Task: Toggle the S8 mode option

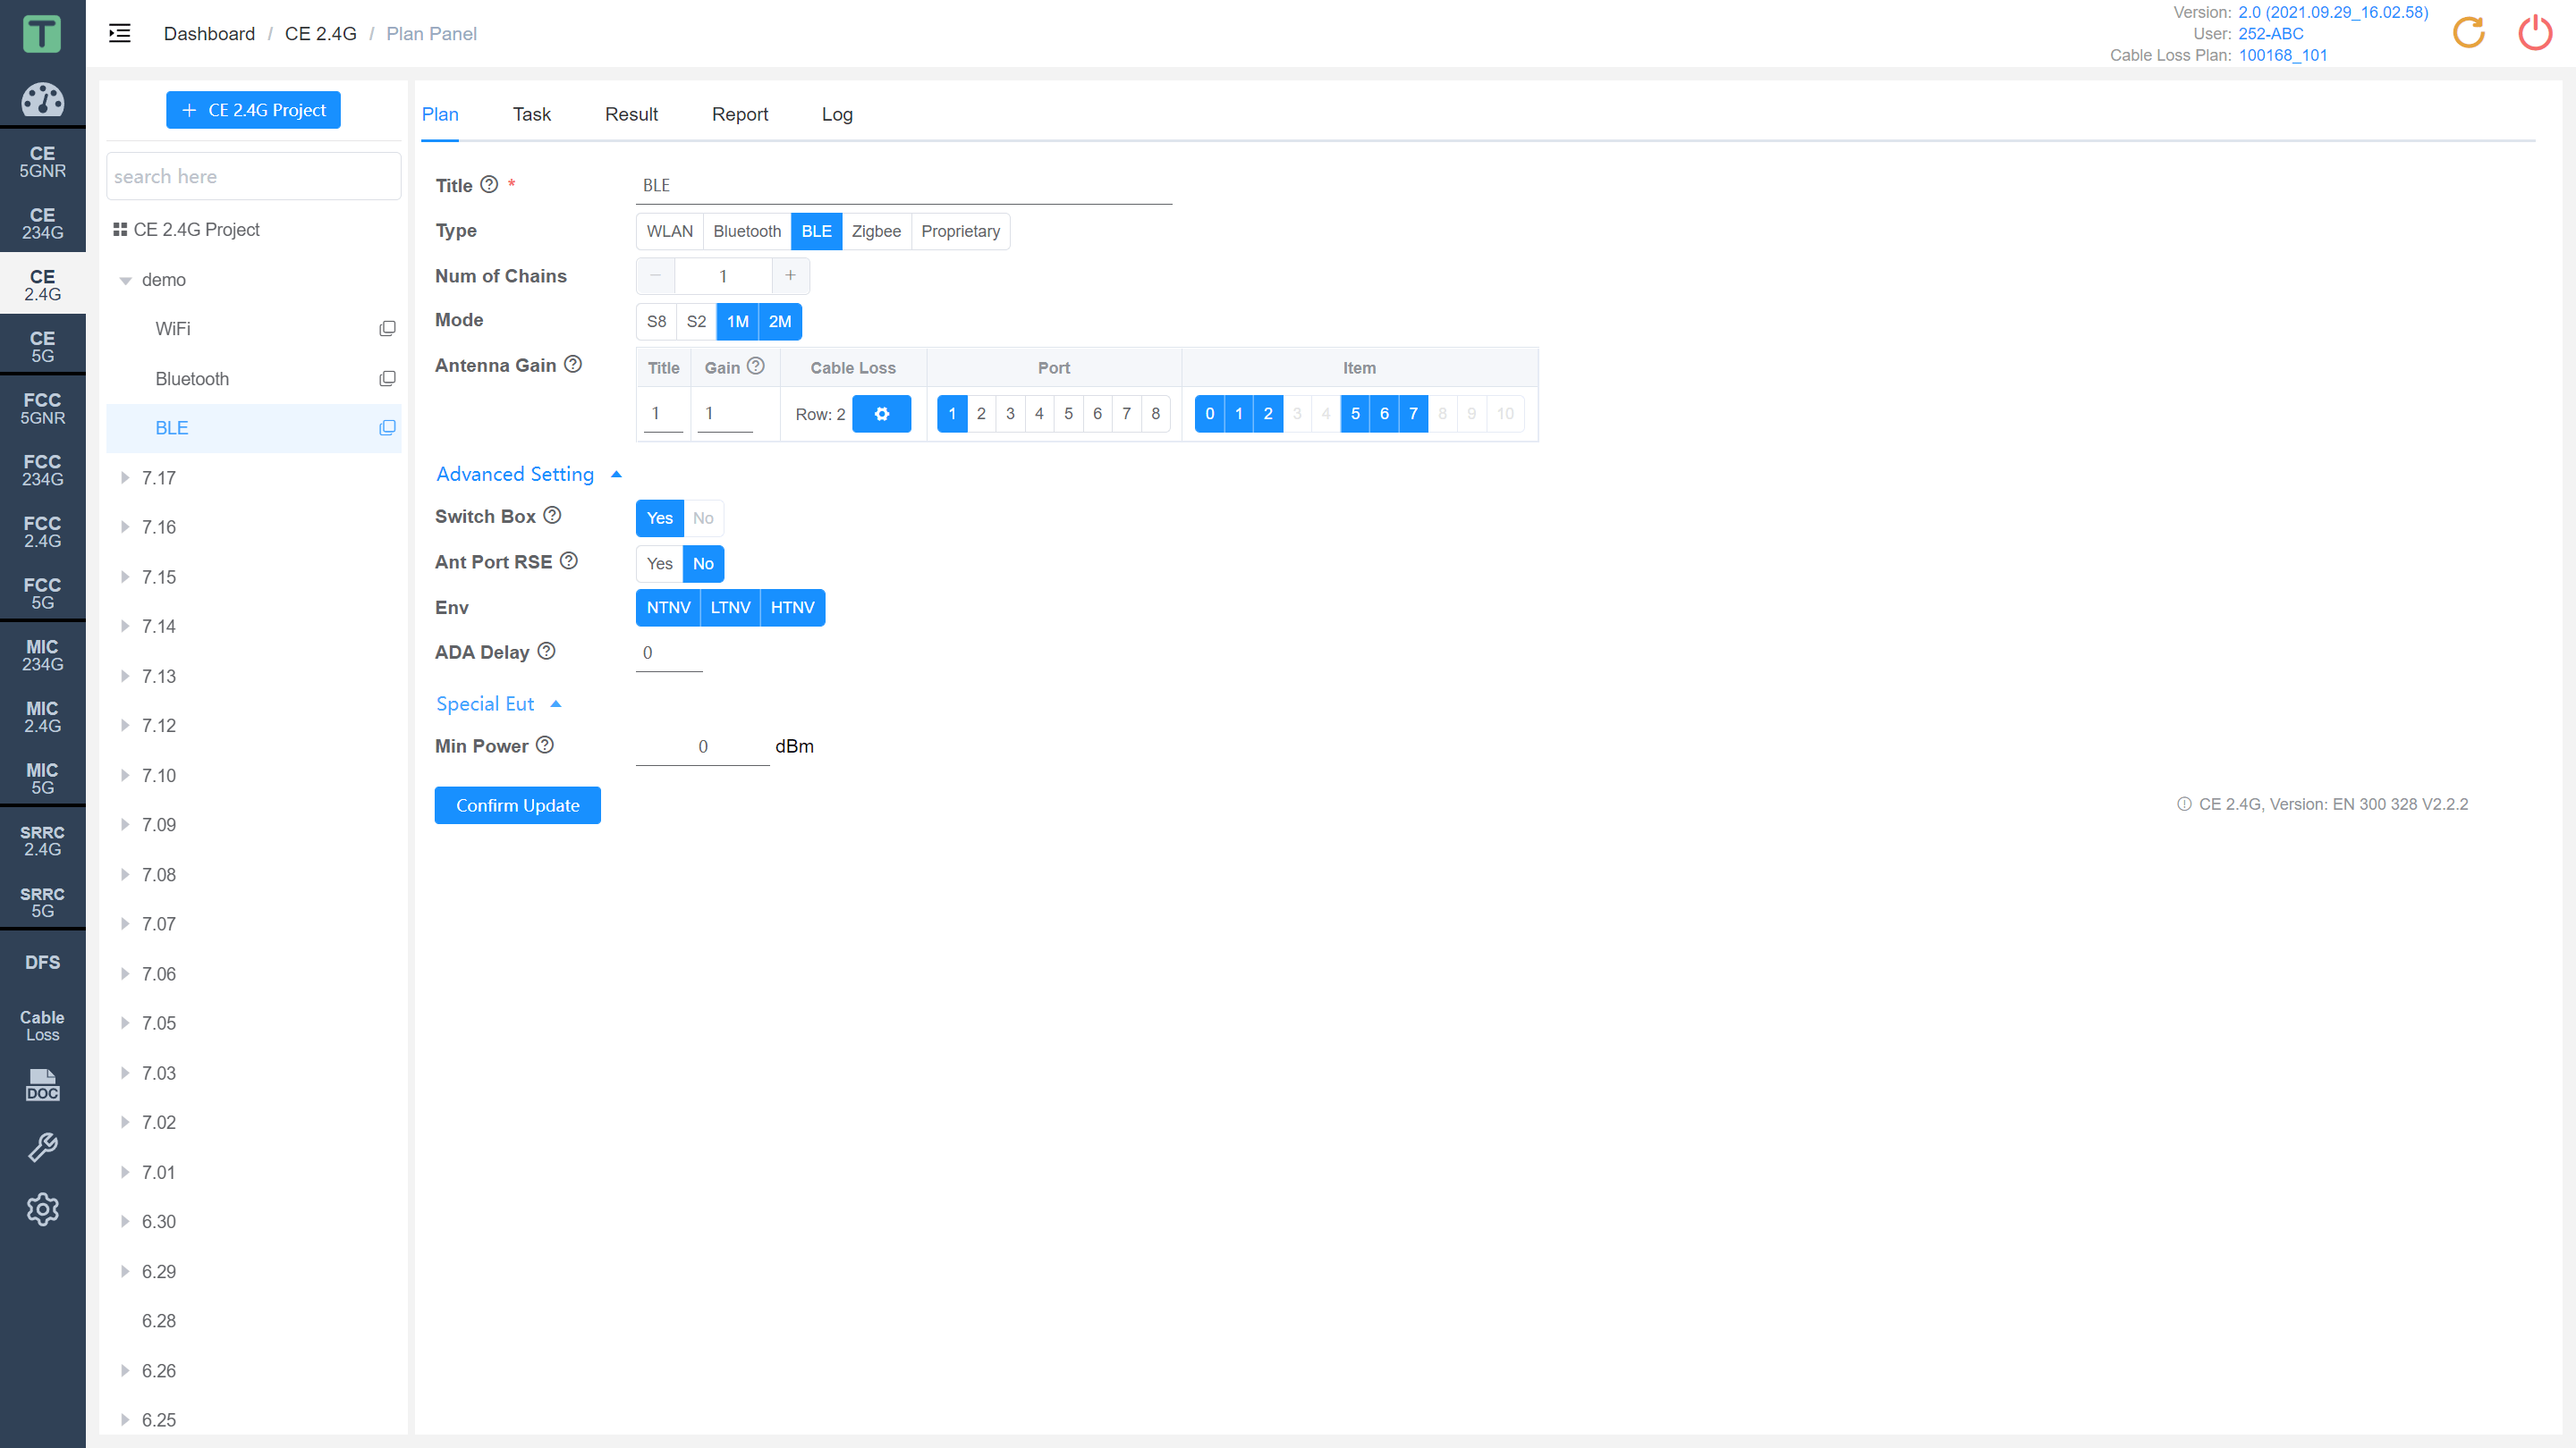Action: pos(656,322)
